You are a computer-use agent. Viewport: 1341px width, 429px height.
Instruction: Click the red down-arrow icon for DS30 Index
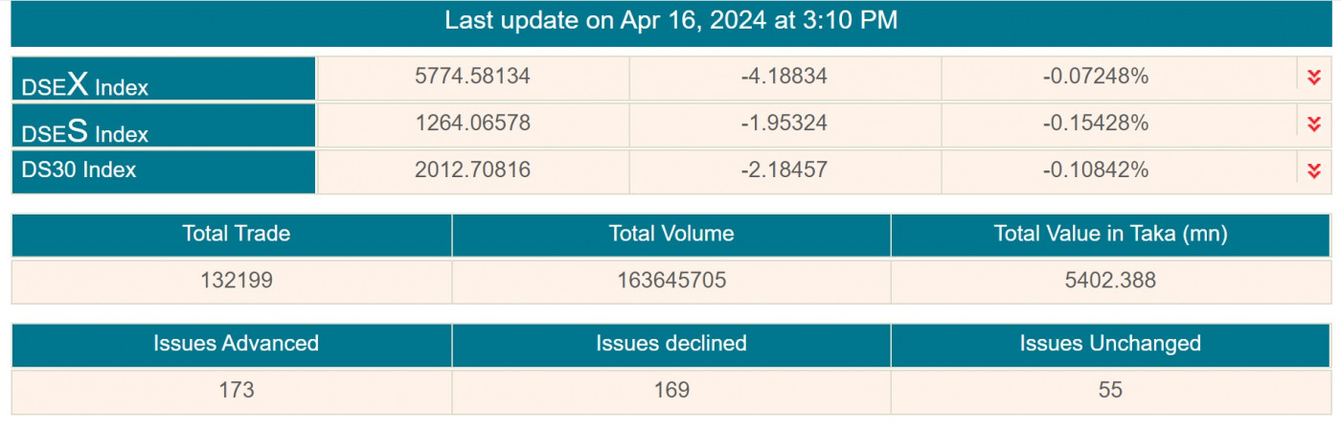point(1314,170)
